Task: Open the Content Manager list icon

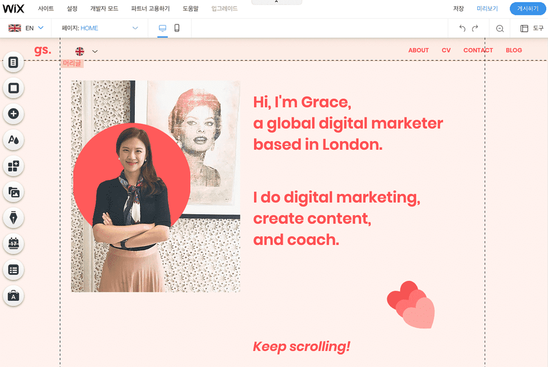Action: 13,270
